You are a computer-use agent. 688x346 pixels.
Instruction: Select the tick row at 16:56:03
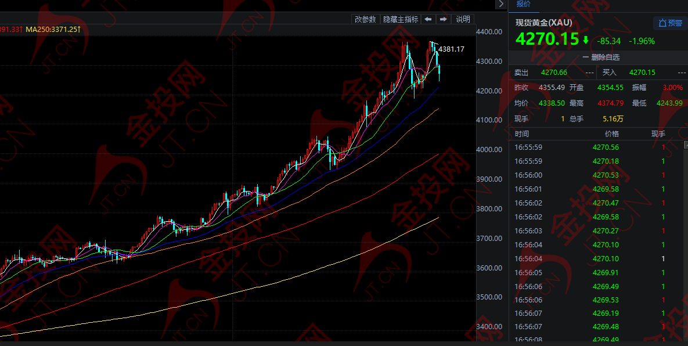[x=596, y=230]
